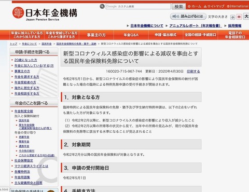Open sidebar link 事業主の方
249x192 pixels.
(22, 71)
